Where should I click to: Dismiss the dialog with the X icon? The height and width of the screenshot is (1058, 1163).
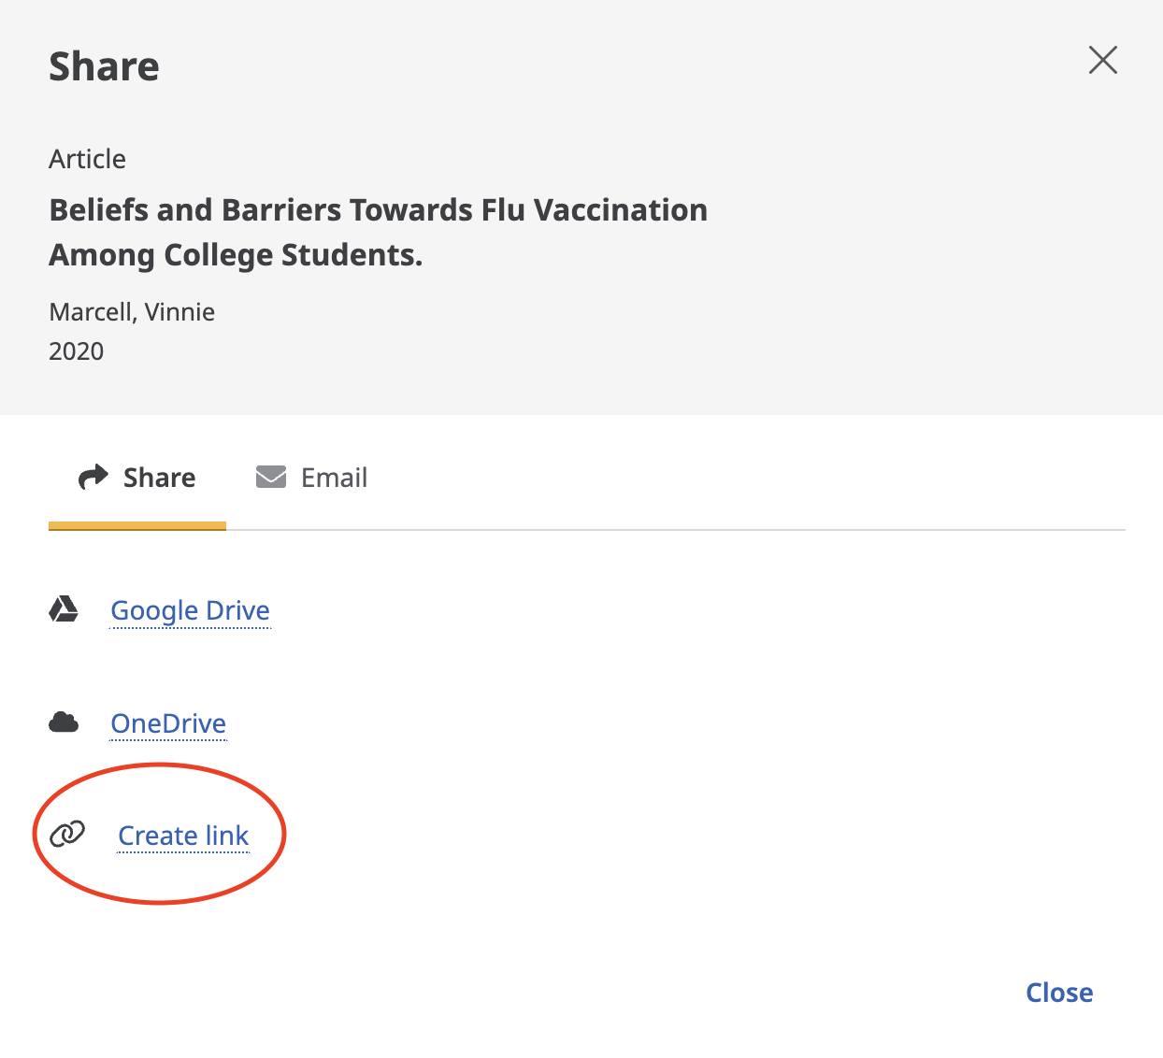(1103, 61)
